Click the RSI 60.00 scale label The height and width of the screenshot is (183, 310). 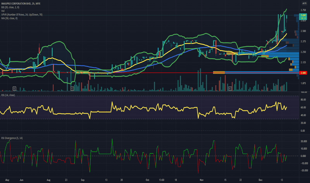click(303, 107)
